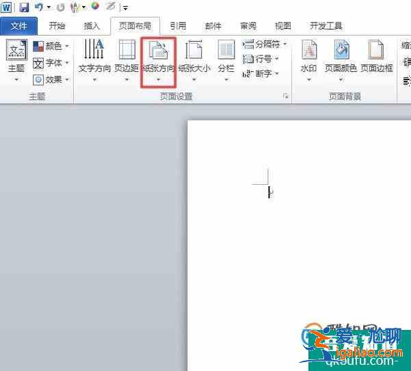Select the 页面布局 tab
411x371 pixels.
coord(135,26)
